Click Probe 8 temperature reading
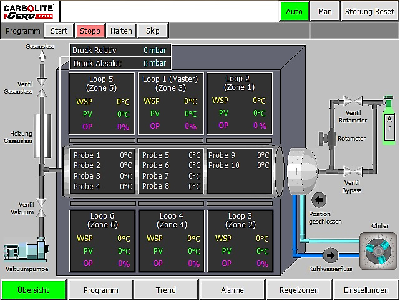400x301 pixels. click(x=195, y=186)
